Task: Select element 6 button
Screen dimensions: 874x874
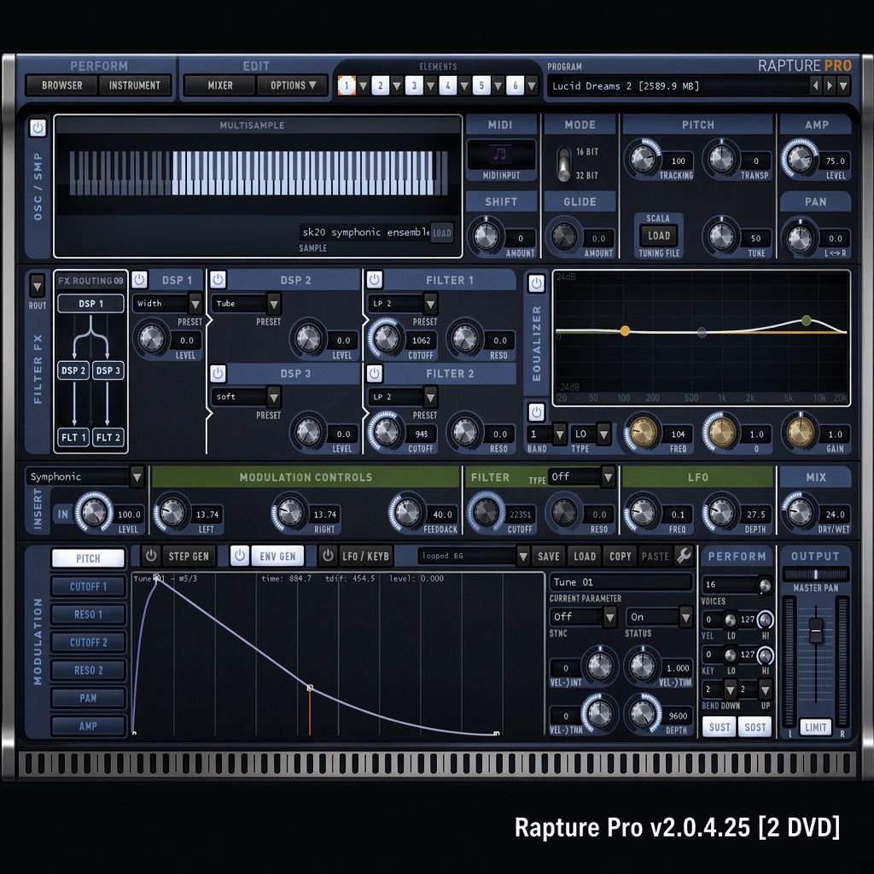Action: [515, 85]
